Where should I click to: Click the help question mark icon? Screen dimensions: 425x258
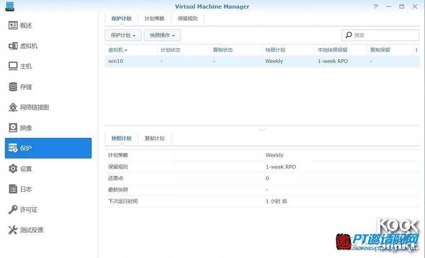376,6
